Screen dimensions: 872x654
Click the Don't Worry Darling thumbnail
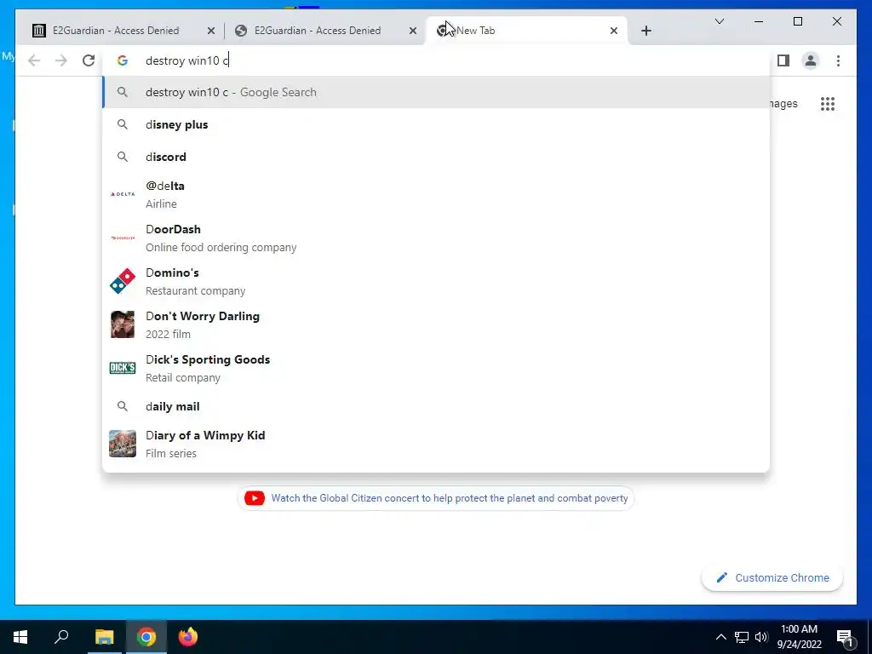tap(123, 324)
